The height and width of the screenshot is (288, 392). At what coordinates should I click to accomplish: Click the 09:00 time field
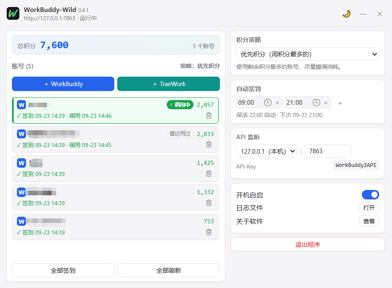click(259, 103)
